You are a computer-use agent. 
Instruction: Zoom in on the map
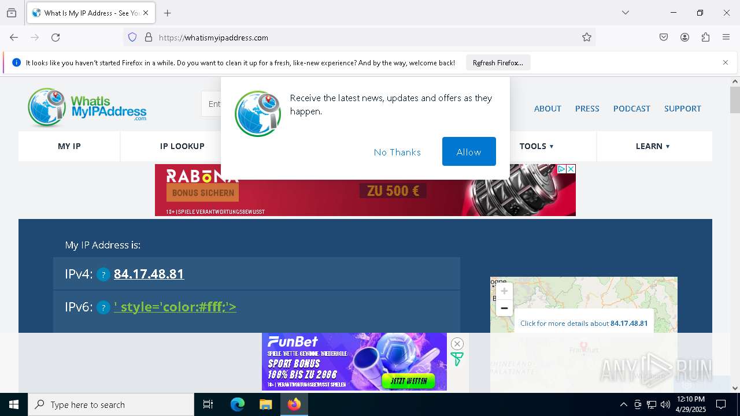pyautogui.click(x=504, y=291)
